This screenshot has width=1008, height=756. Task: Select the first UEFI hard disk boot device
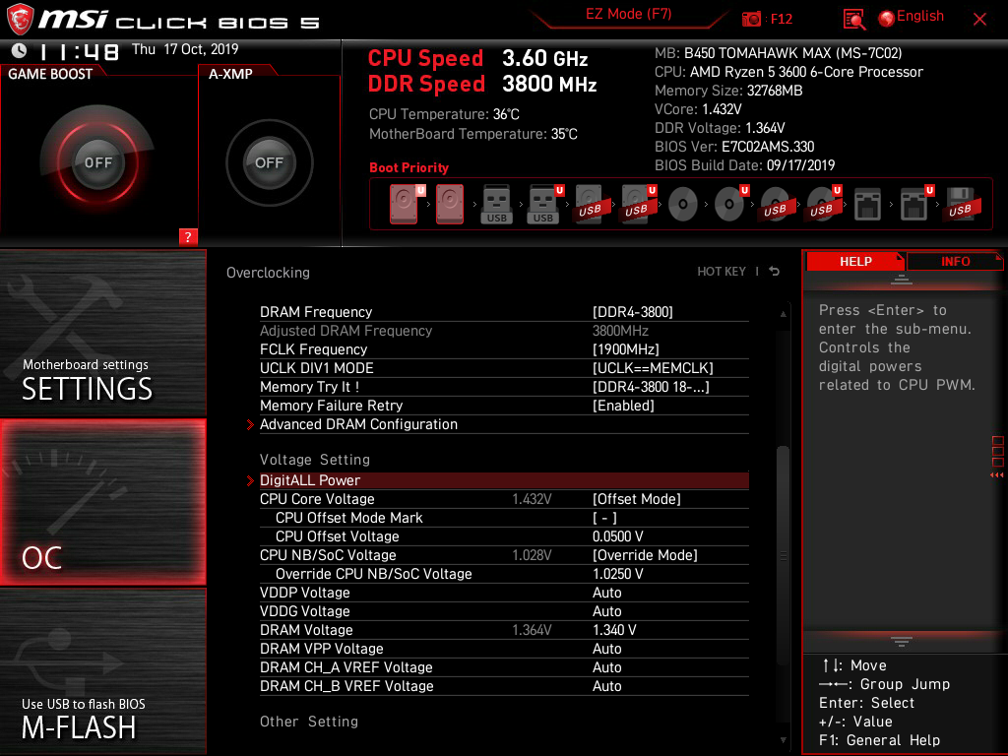[408, 204]
